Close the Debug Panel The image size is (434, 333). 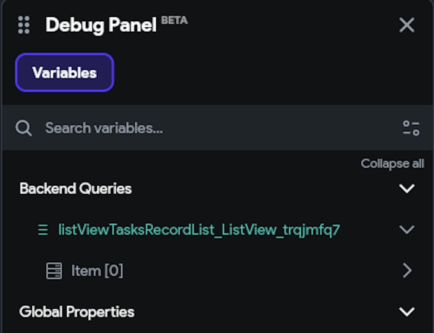click(x=407, y=25)
